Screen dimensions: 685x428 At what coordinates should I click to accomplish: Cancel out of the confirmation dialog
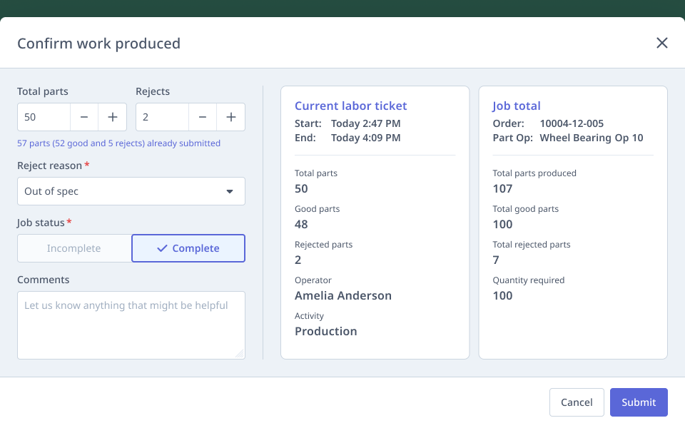(x=577, y=402)
